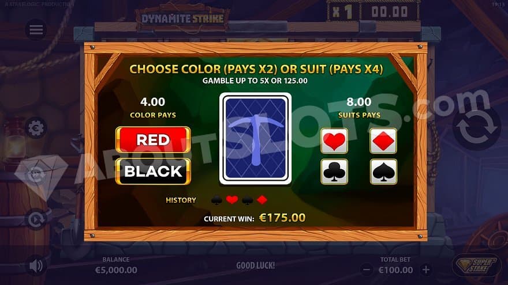Choose the RED color button
This screenshot has width=508, height=285.
click(153, 140)
